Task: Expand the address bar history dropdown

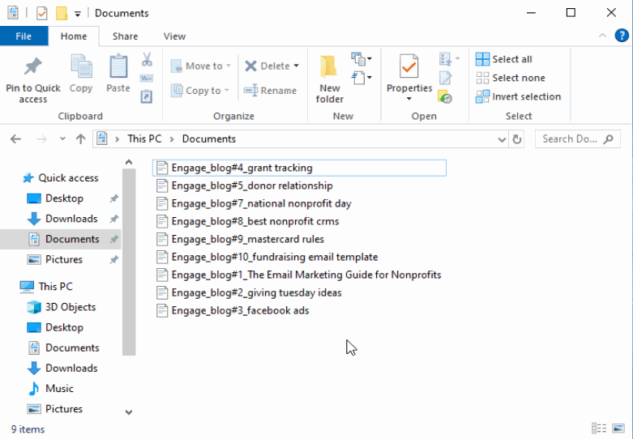Action: (x=502, y=139)
